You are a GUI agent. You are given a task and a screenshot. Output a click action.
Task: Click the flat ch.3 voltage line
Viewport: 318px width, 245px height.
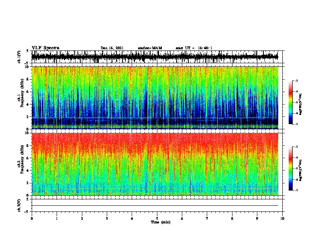tap(155, 206)
